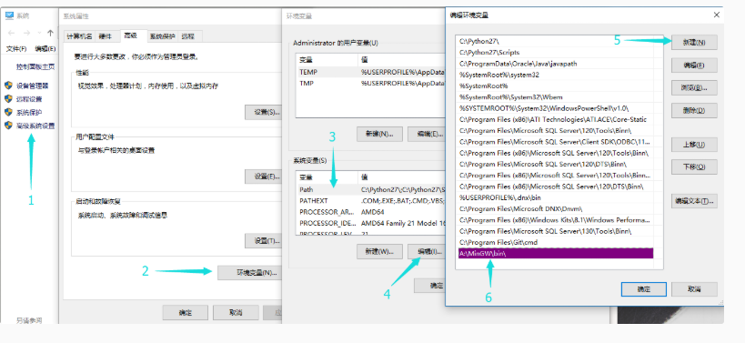Screen dimensions: 745x343
Task: Open 环境变量(N) button
Action: point(249,273)
